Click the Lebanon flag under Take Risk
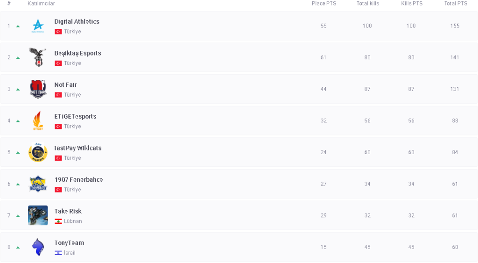 click(58, 221)
